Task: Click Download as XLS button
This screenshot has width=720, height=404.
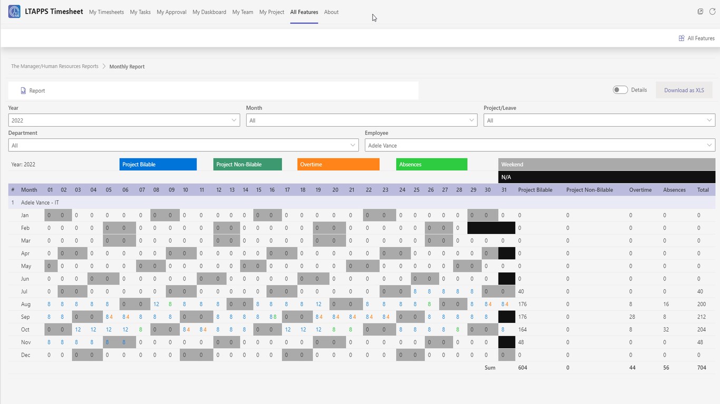Action: pyautogui.click(x=684, y=90)
